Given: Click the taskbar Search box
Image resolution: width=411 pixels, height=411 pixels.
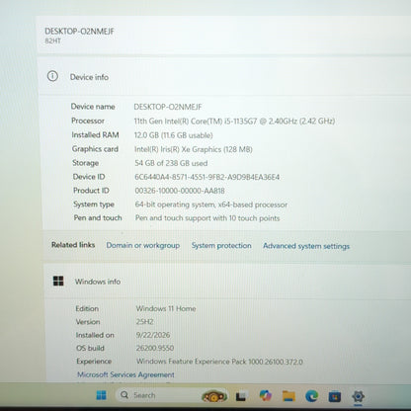Looking at the screenshot, I should (x=172, y=395).
